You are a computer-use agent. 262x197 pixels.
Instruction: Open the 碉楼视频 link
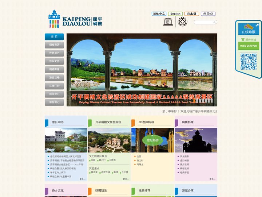coord(184,169)
